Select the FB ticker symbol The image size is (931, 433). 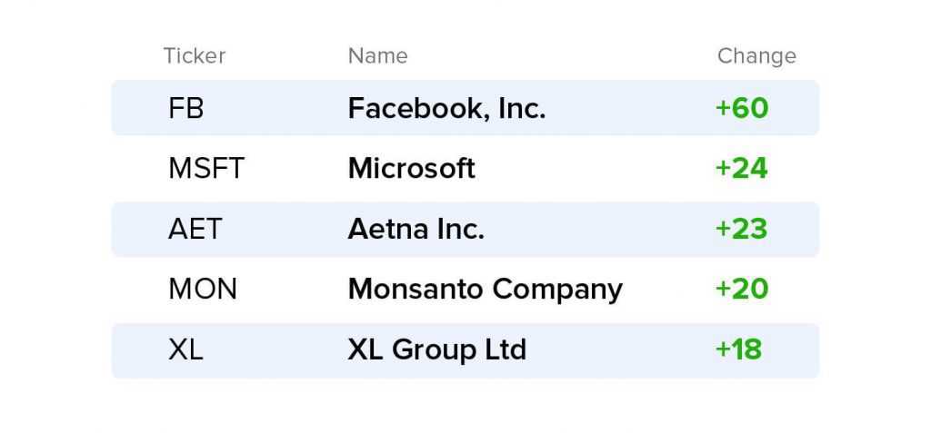185,109
